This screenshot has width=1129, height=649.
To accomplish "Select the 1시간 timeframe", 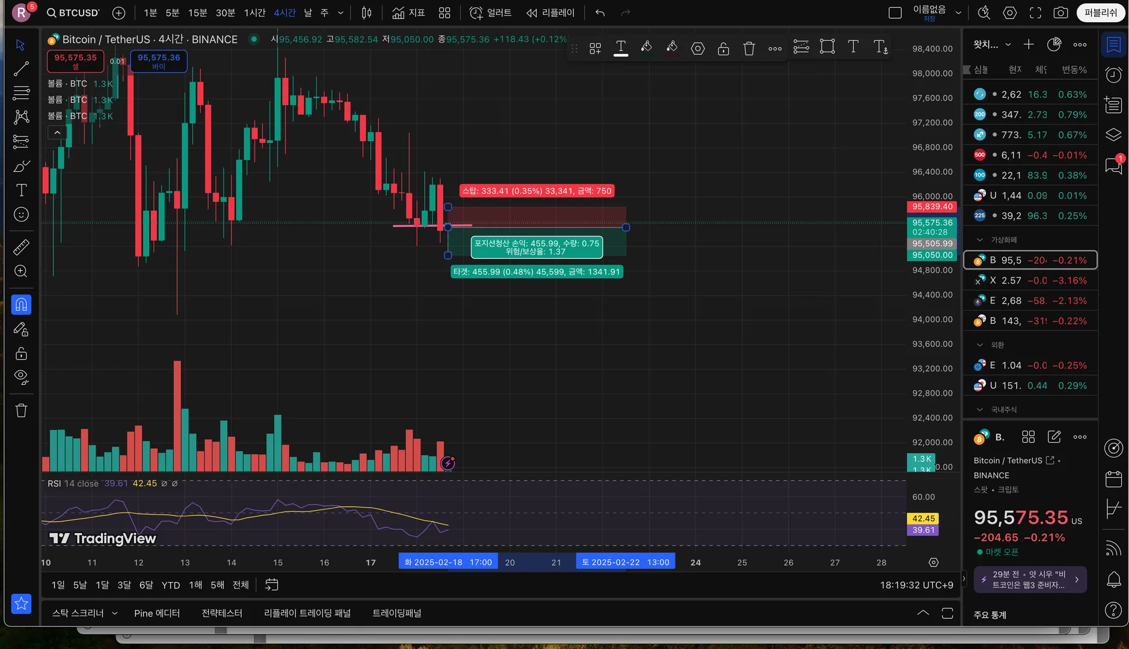I will pyautogui.click(x=254, y=13).
